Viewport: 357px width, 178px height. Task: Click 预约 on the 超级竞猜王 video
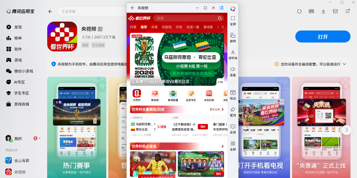point(219,174)
